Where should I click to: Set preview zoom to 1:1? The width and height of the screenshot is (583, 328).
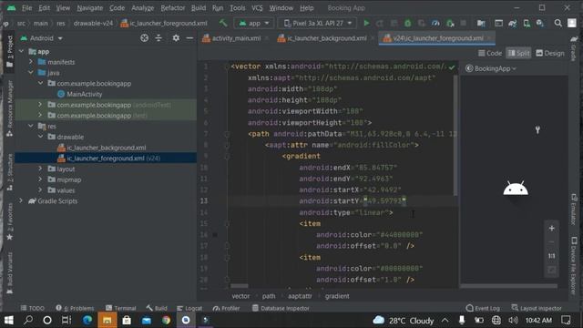point(551,256)
